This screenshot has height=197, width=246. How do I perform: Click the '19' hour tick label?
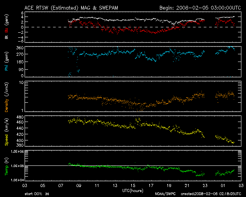[x=169, y=186]
